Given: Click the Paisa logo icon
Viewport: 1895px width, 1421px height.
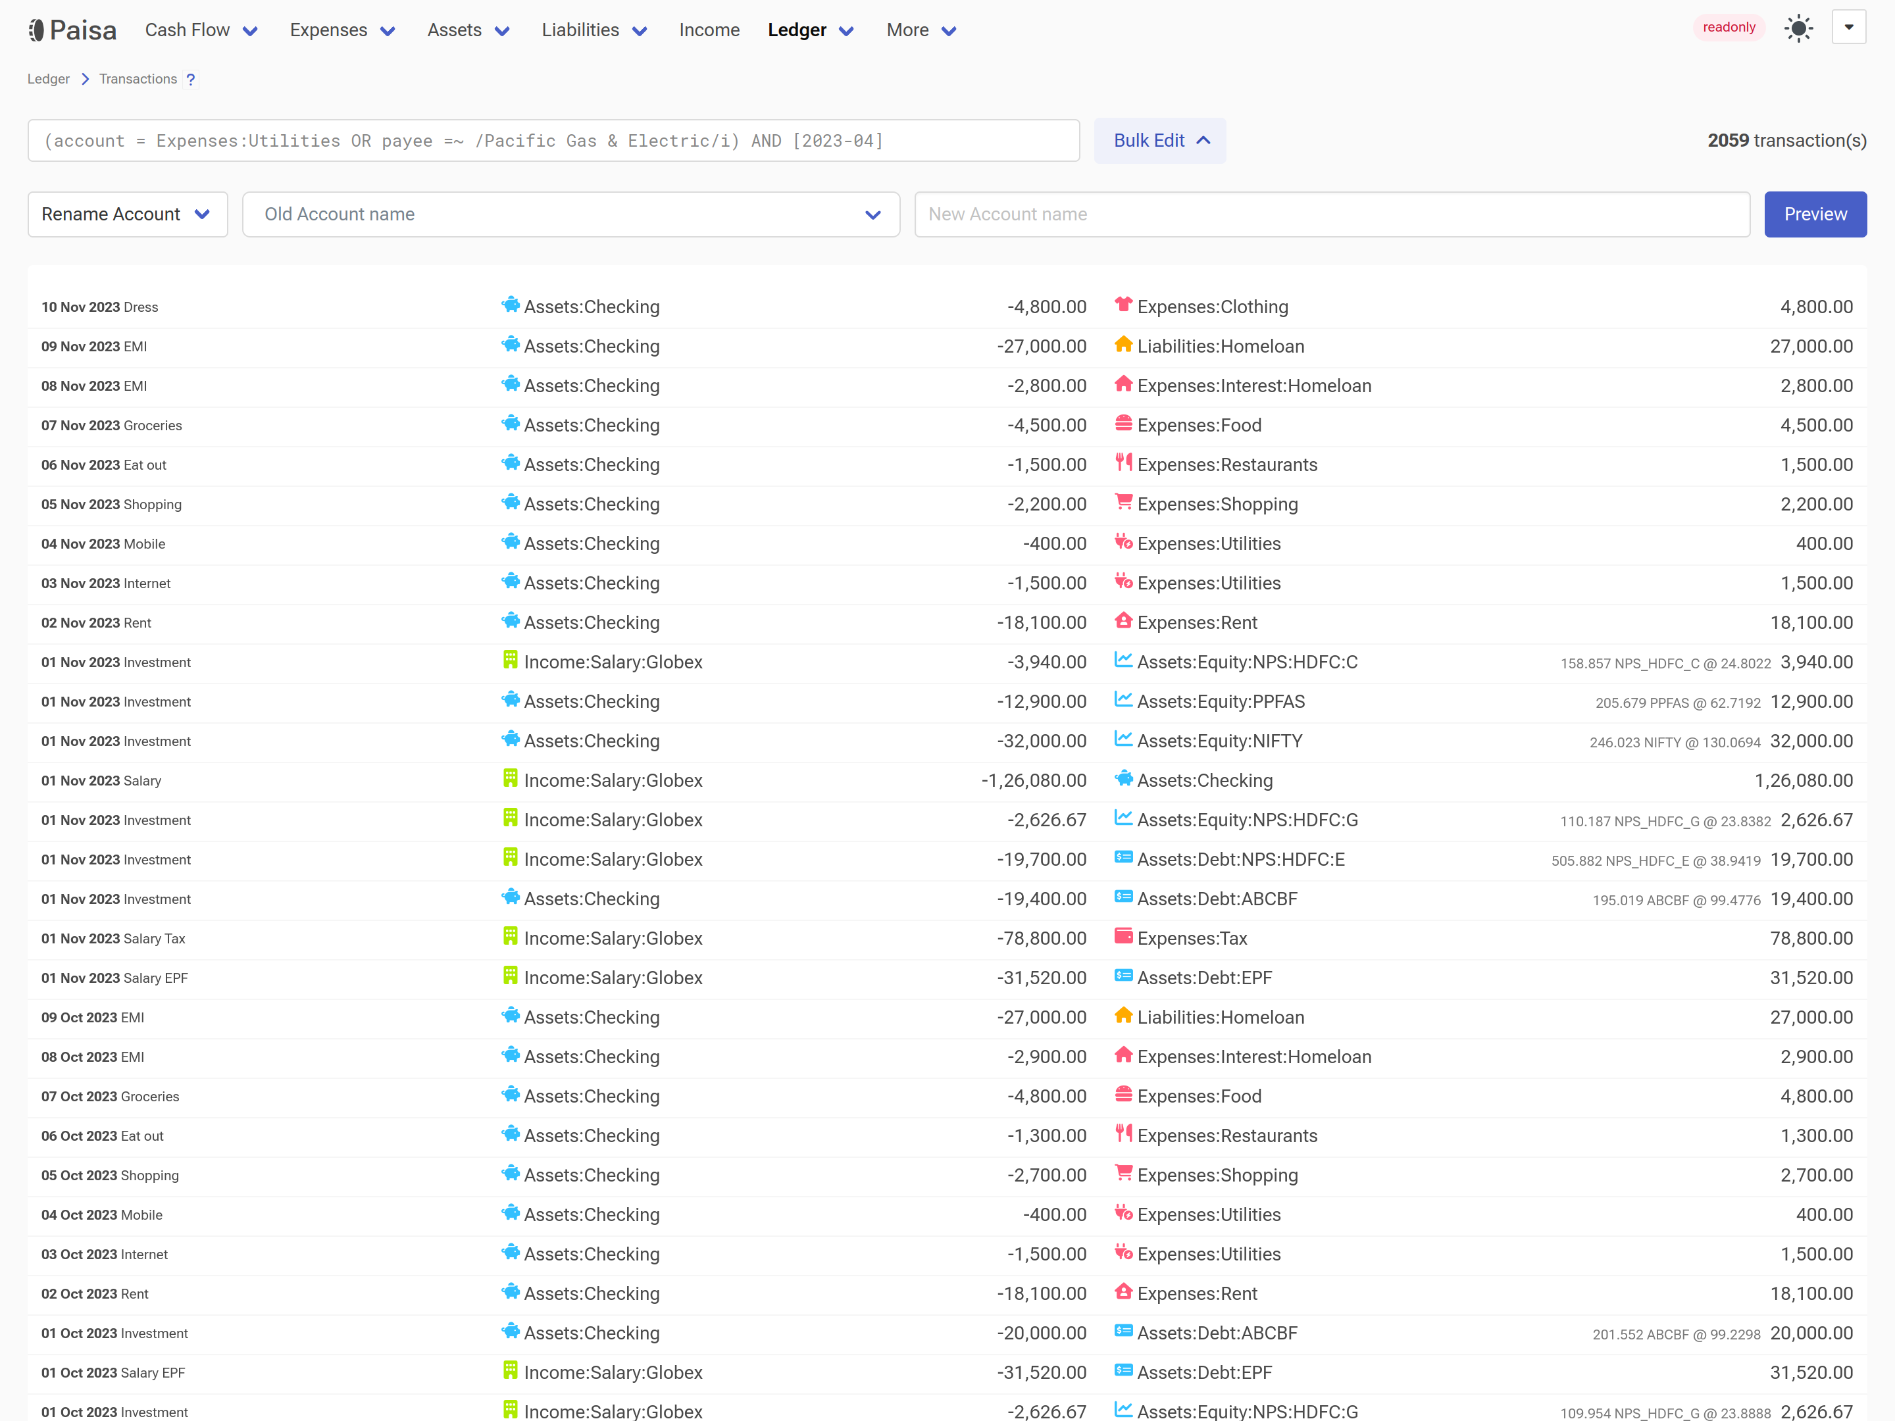Looking at the screenshot, I should (x=36, y=30).
